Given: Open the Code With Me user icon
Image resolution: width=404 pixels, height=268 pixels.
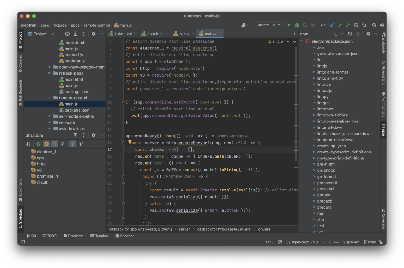Looking at the screenshot, I should click(x=245, y=25).
